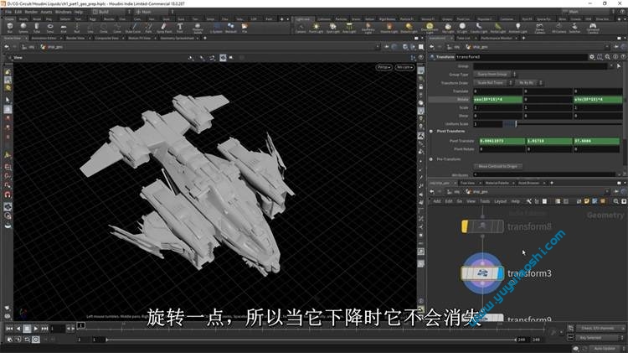
Task: Select the Torus shelf tool
Action: pos(50,28)
